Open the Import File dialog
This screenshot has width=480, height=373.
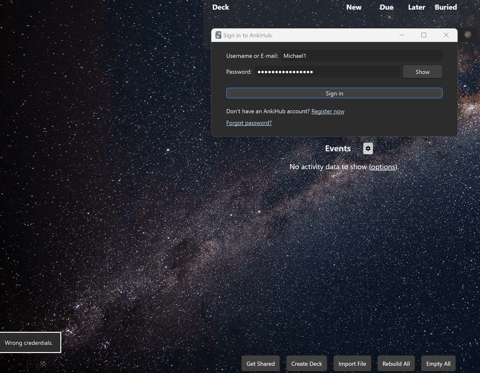click(352, 364)
